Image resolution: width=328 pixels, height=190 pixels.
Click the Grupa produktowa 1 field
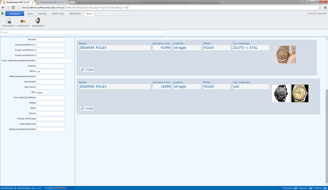(50, 45)
